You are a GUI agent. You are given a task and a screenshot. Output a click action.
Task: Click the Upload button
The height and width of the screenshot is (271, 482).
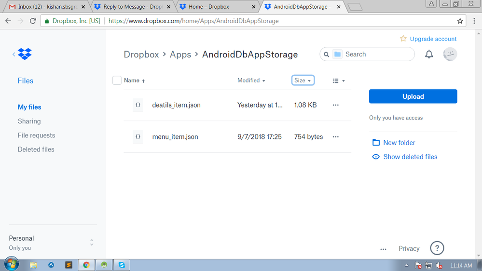pos(413,96)
